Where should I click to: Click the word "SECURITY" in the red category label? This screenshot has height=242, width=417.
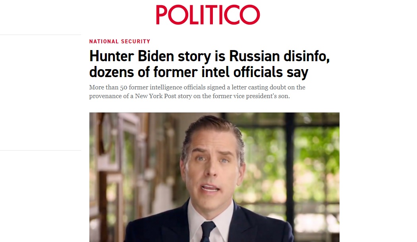click(x=136, y=42)
